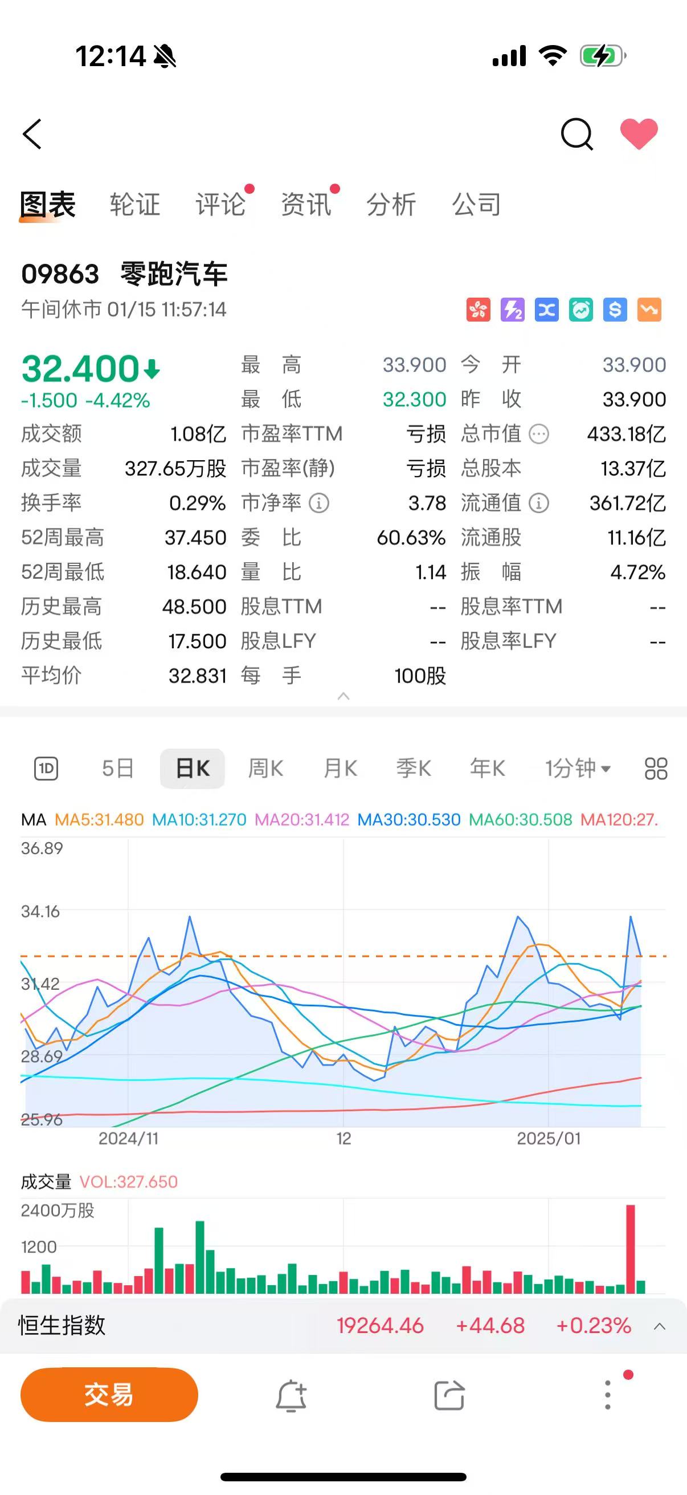Image resolution: width=687 pixels, height=1495 pixels.
Task: Tap the 总市值 value 433.18亿
Action: (x=626, y=434)
